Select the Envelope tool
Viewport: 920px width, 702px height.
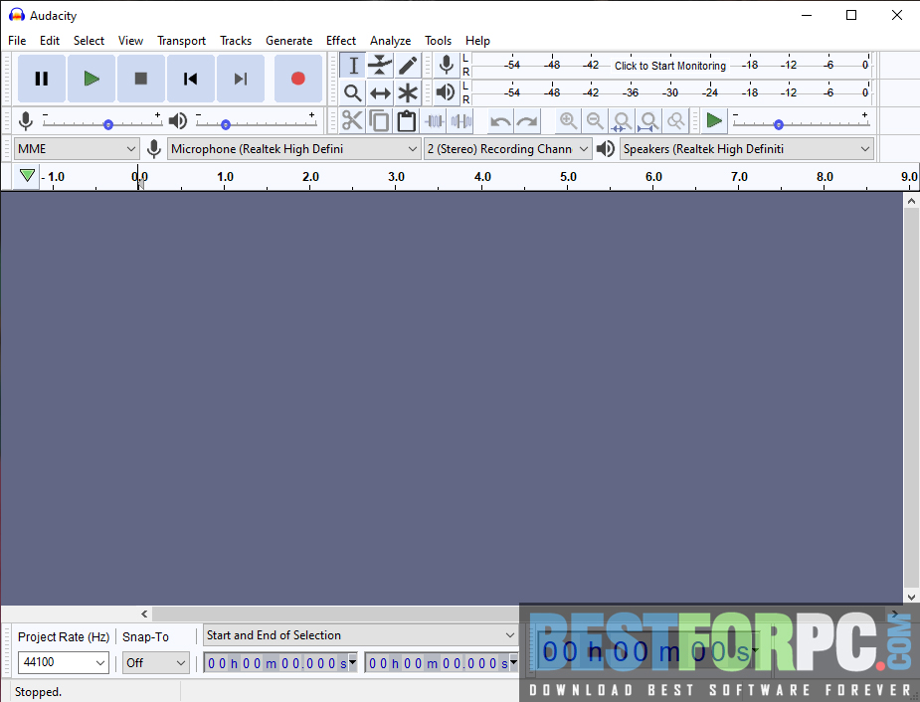click(x=380, y=65)
